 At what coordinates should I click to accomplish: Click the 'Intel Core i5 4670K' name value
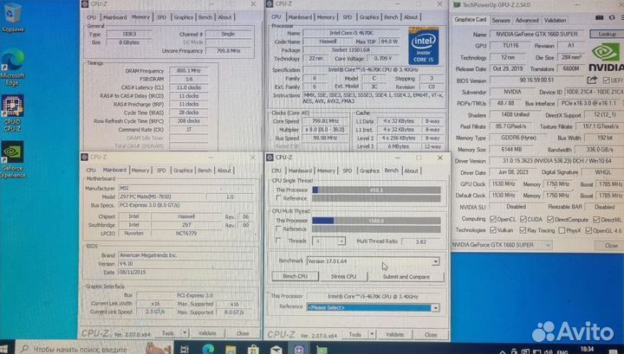tap(351, 33)
